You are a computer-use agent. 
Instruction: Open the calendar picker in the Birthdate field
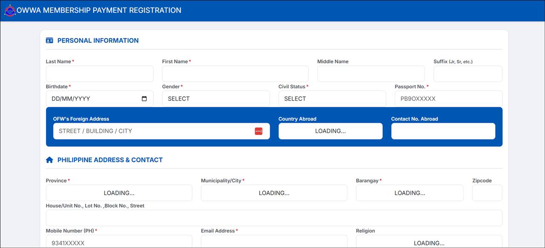click(144, 99)
